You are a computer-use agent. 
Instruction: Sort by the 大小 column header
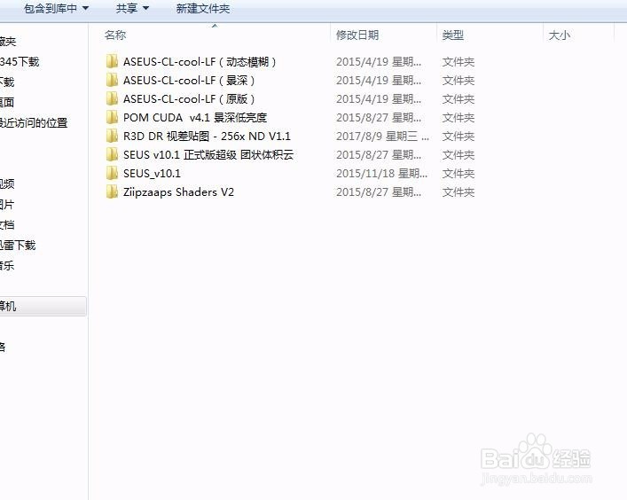(x=560, y=35)
